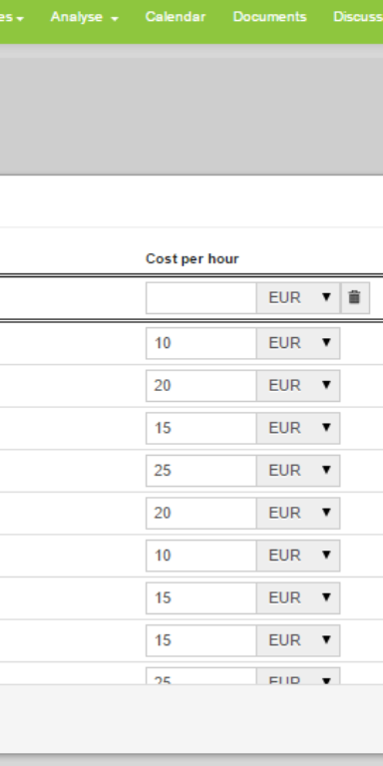The height and width of the screenshot is (766, 383).
Task: Click the cost field with fully visible 25
Action: [201, 471]
